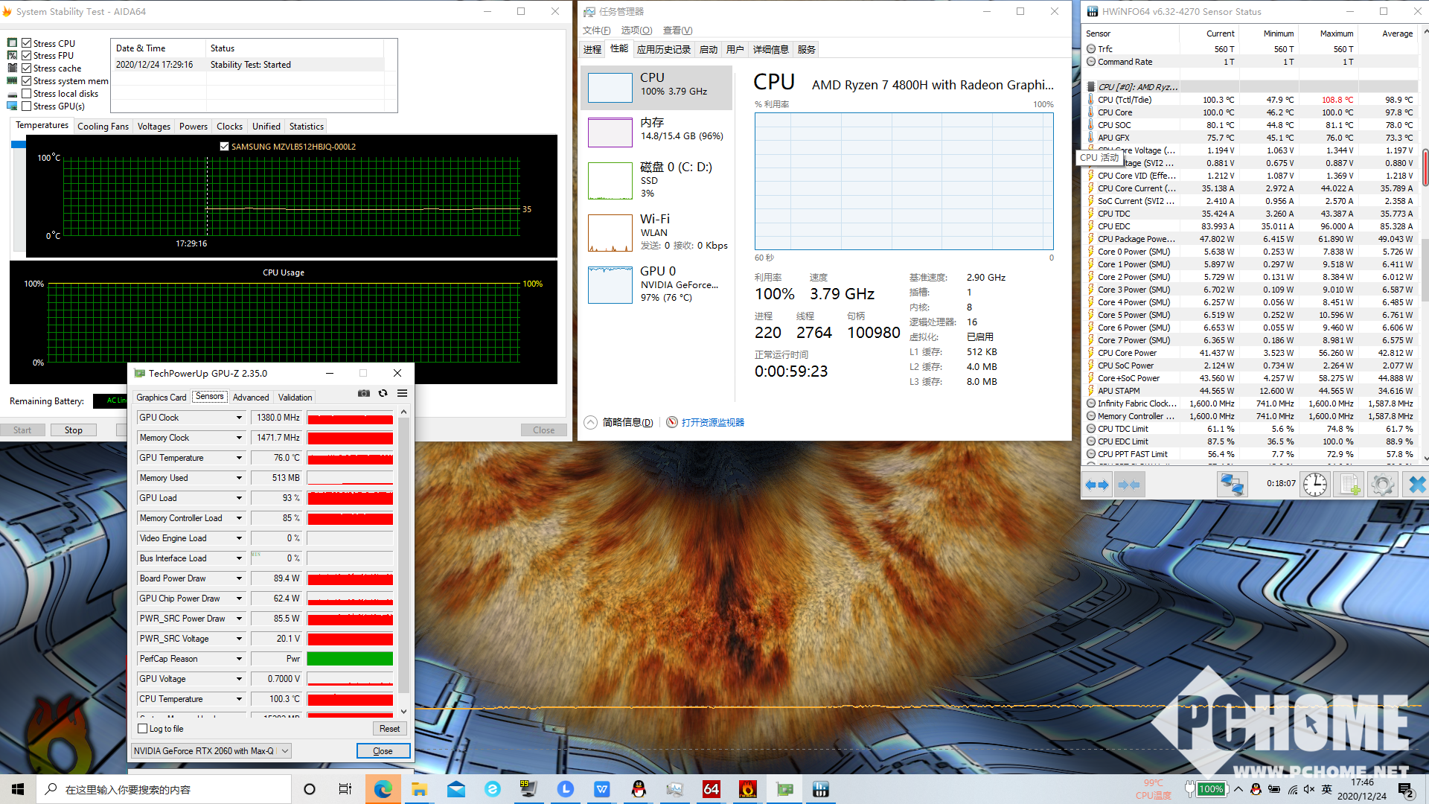This screenshot has width=1429, height=804.
Task: Open the Advanced tab in GPU-Z
Action: pos(251,398)
